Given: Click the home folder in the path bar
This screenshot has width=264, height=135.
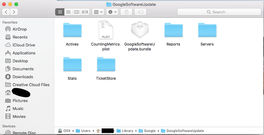Looking at the screenshot, I should pos(105,131).
